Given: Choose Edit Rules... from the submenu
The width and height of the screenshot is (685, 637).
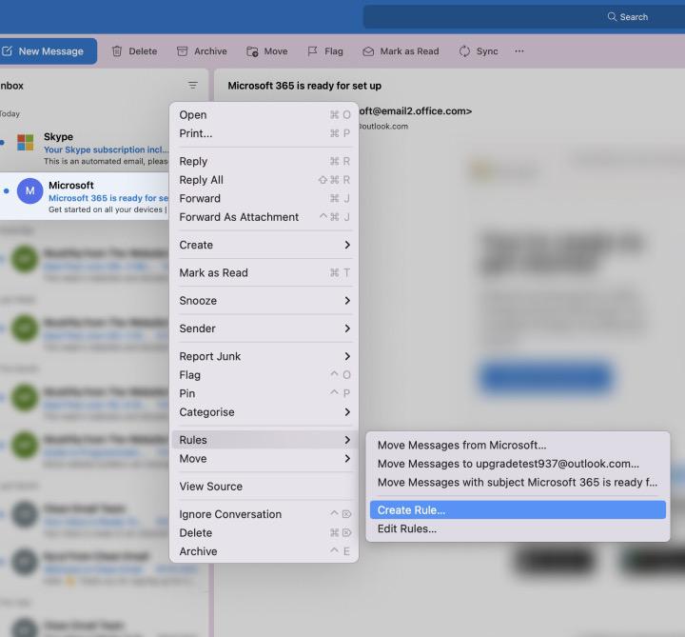Looking at the screenshot, I should (x=407, y=528).
